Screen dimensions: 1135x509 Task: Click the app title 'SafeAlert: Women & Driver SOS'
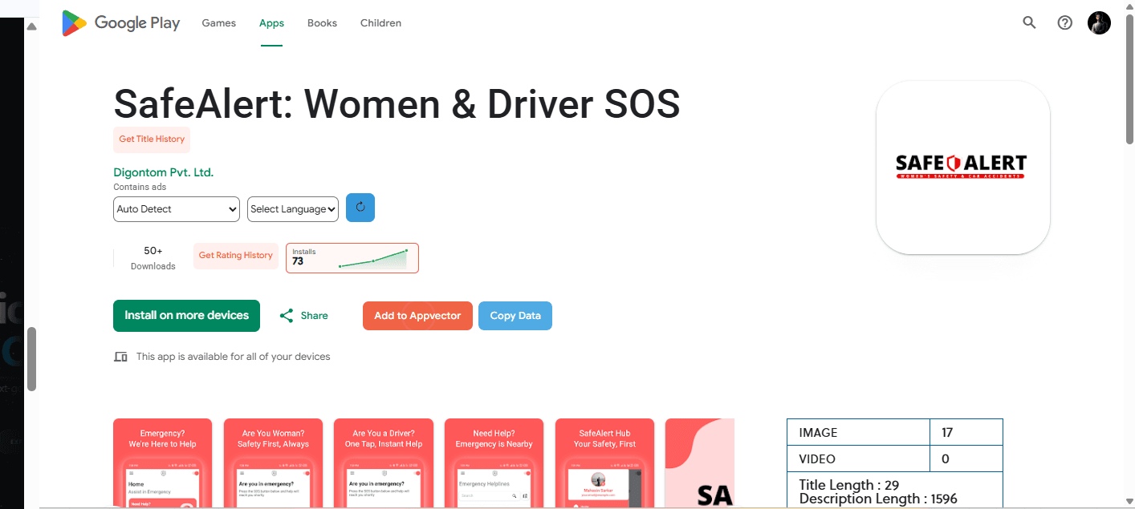point(397,104)
